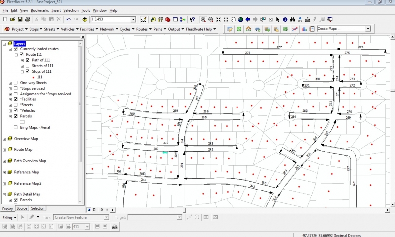Open the File menu

click(5, 10)
